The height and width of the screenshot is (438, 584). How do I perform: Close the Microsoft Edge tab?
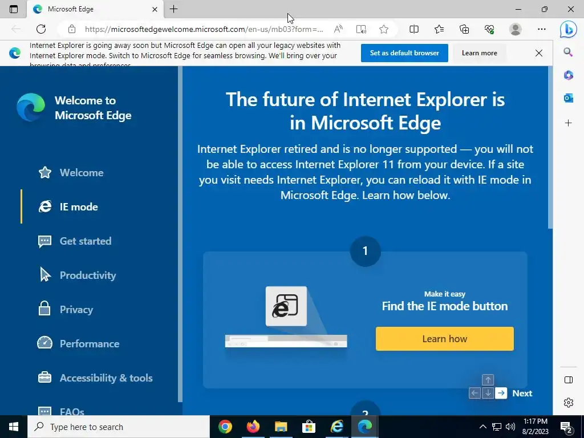point(155,9)
